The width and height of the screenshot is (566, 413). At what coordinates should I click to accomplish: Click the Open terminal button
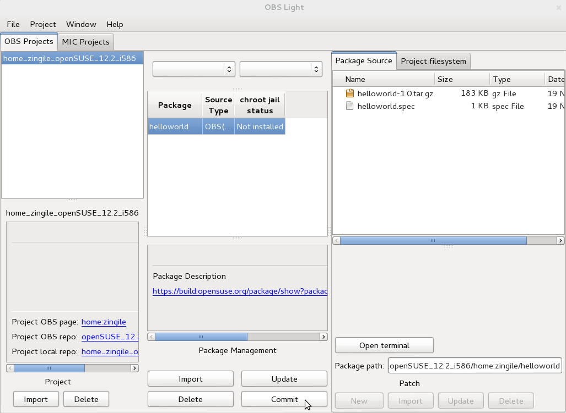pyautogui.click(x=384, y=345)
